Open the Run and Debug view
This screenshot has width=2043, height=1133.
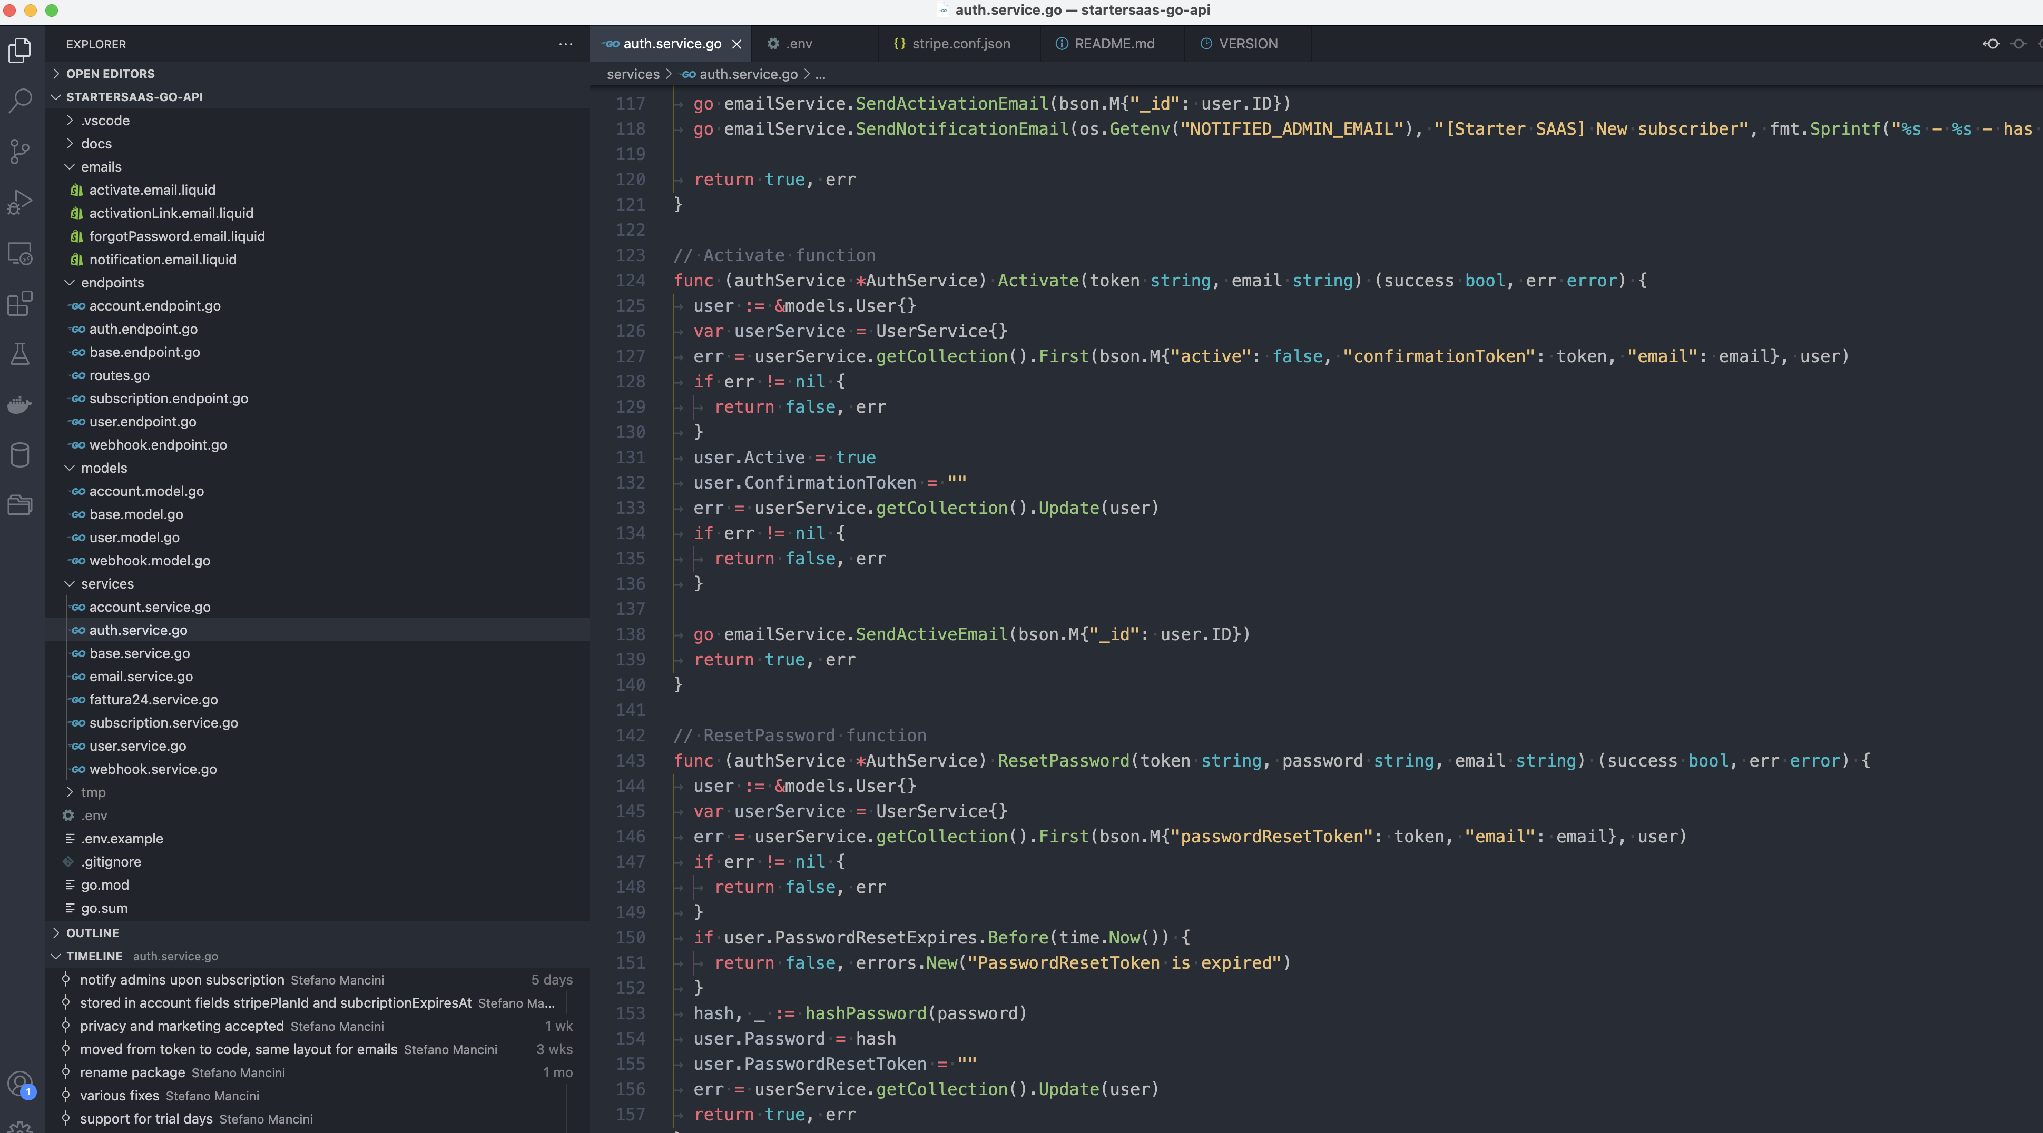coord(20,202)
